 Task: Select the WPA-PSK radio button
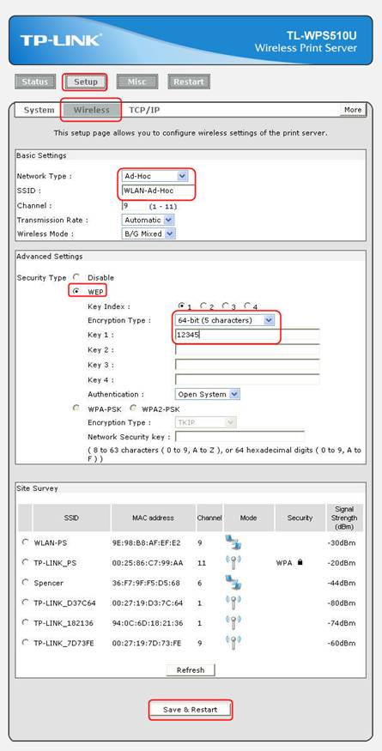(76, 408)
